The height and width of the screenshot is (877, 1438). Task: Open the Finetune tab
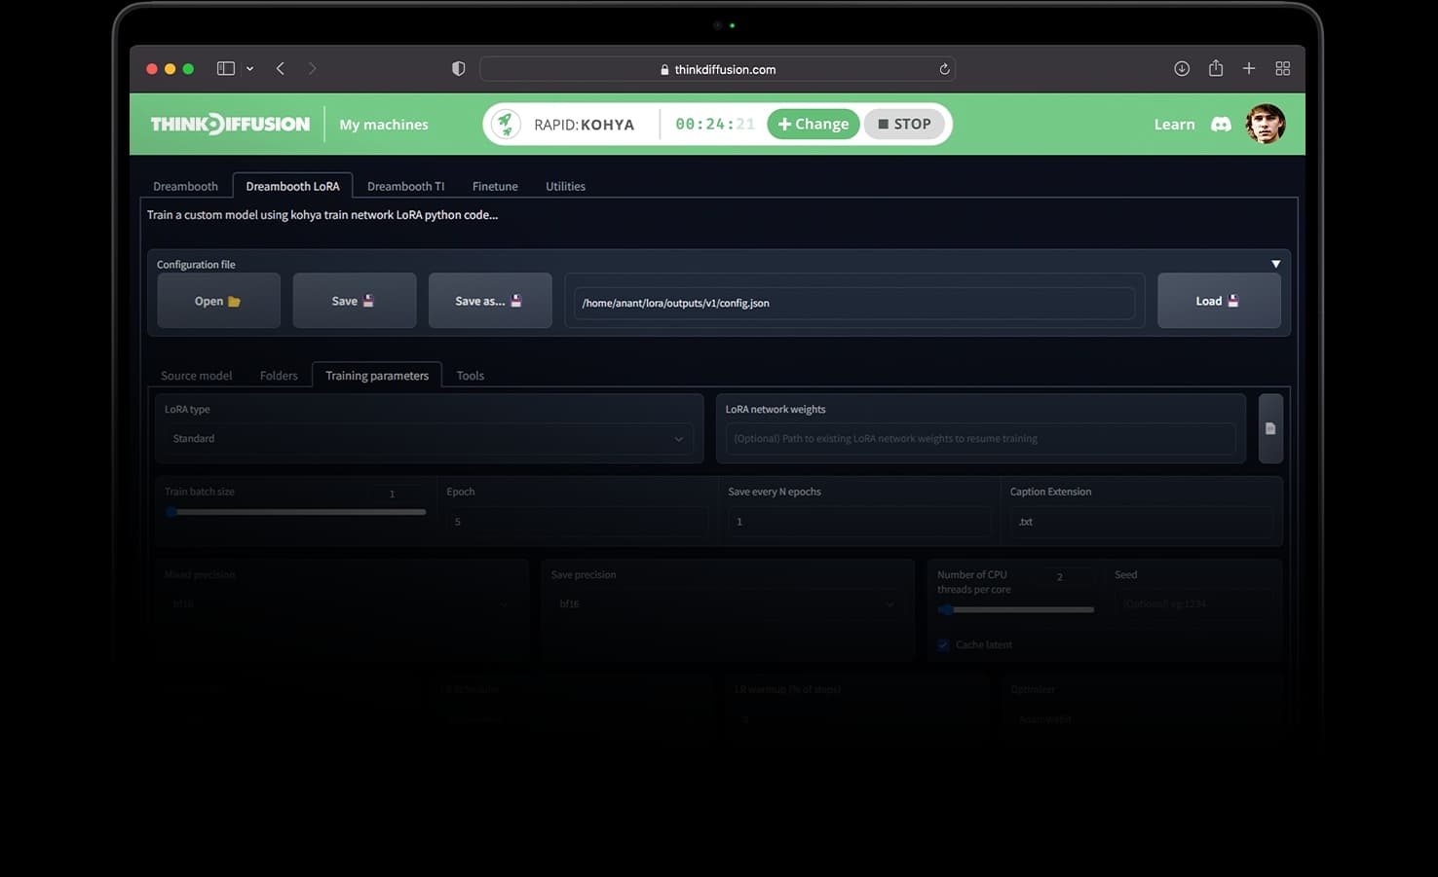point(495,186)
